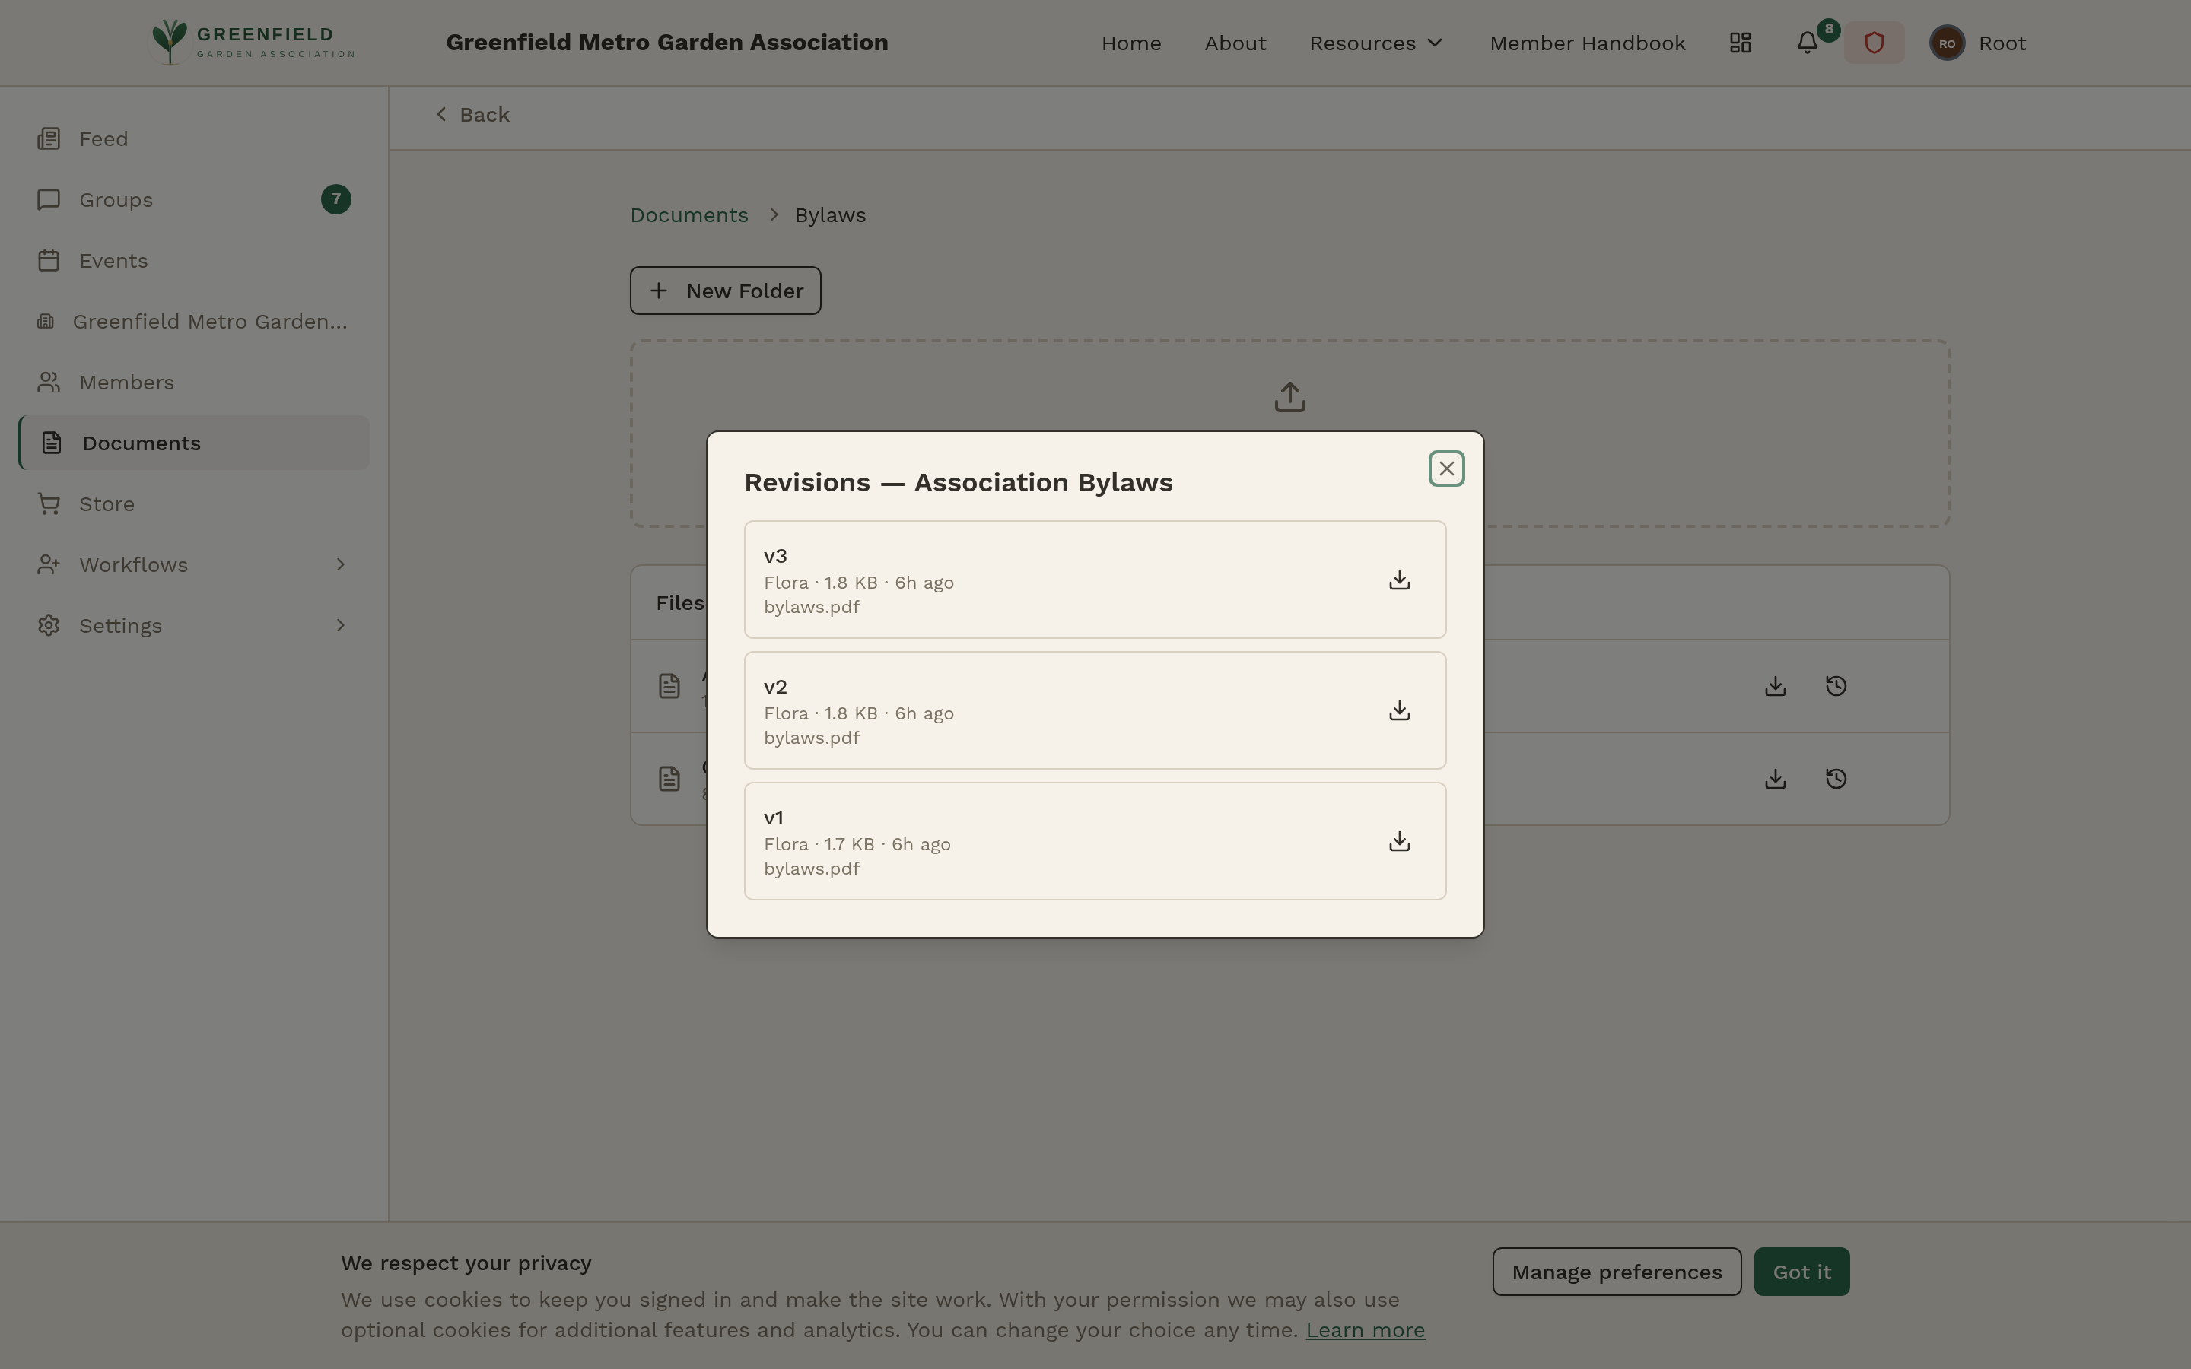Download the v3 revision of bylaws.pdf
Image resolution: width=2191 pixels, height=1369 pixels.
(x=1399, y=580)
